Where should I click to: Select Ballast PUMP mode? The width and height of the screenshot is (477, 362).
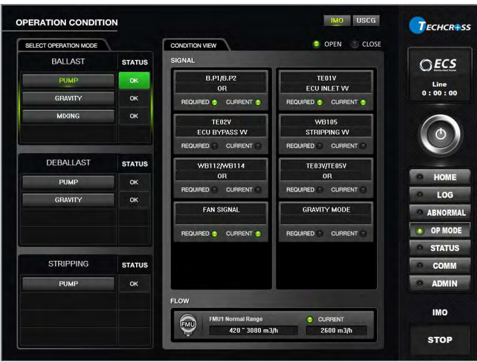pyautogui.click(x=68, y=81)
